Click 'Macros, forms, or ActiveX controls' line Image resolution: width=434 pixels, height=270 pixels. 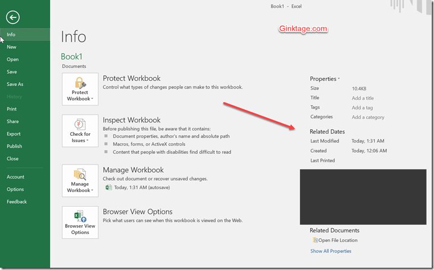click(149, 144)
